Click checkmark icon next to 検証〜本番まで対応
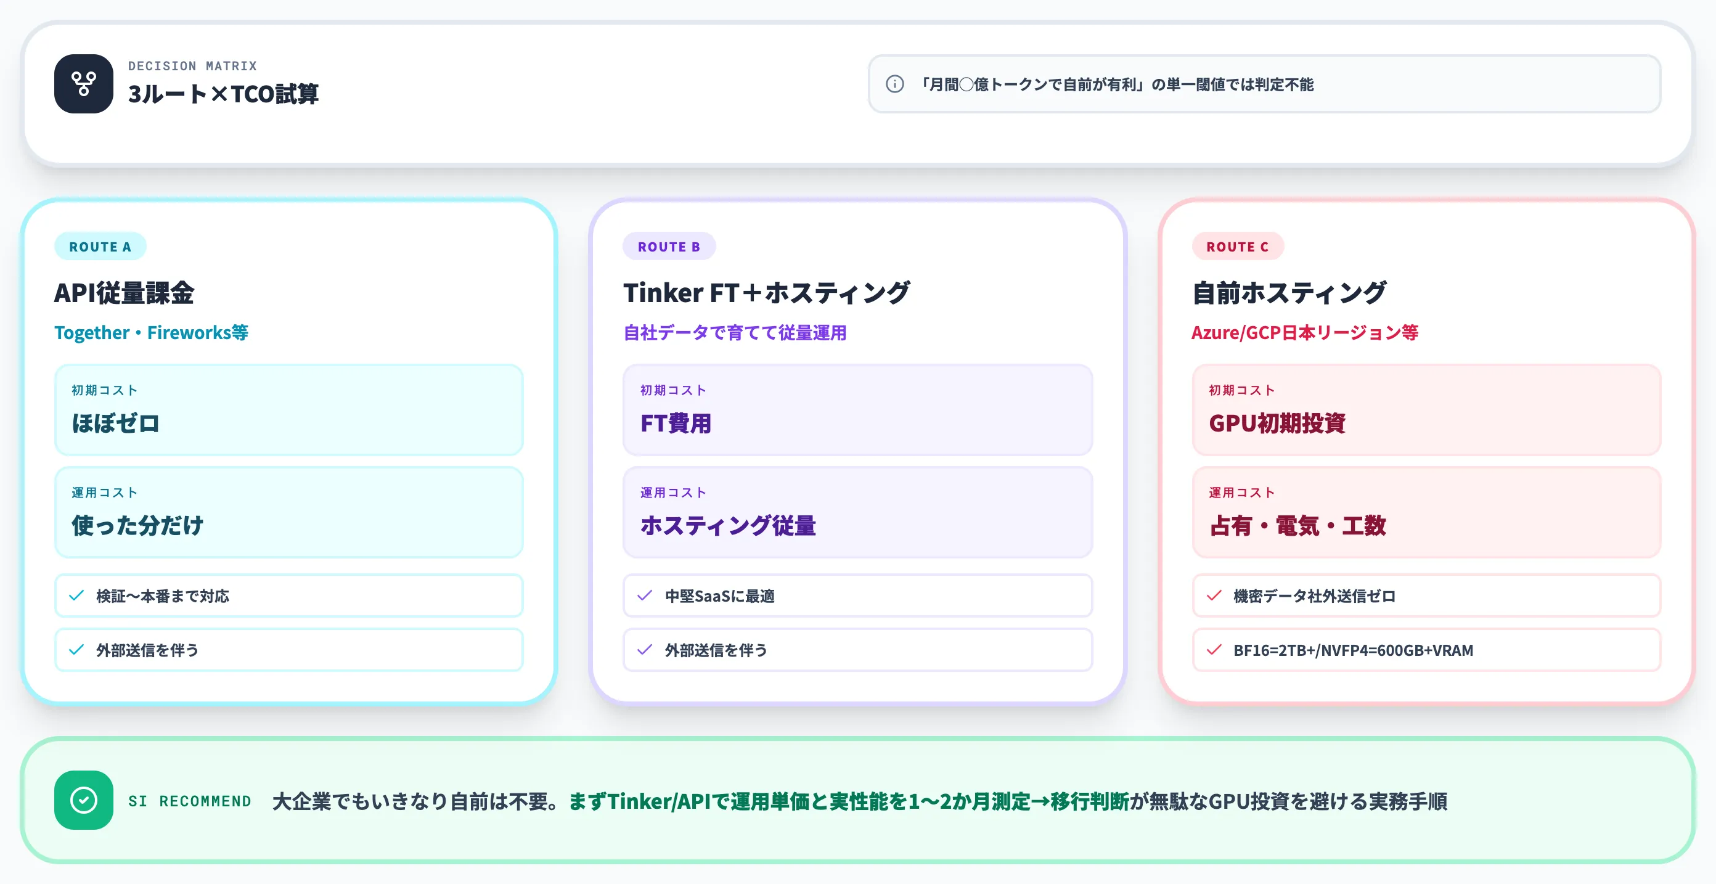The width and height of the screenshot is (1716, 884). pos(76,595)
